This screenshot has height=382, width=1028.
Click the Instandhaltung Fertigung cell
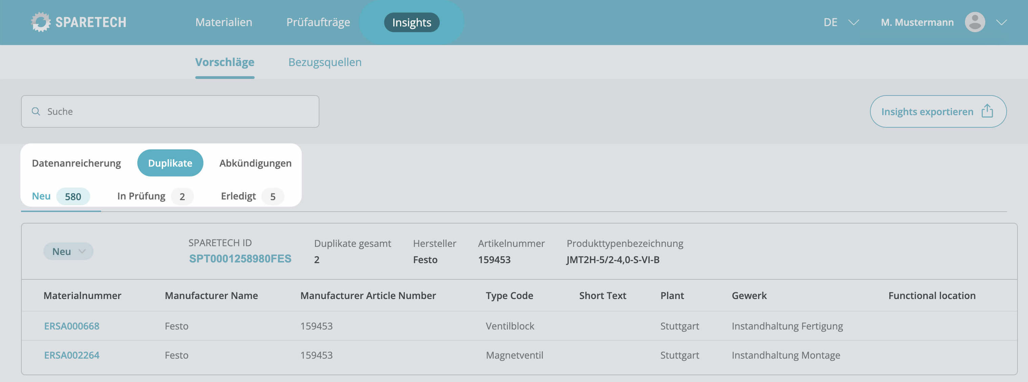[787, 326]
